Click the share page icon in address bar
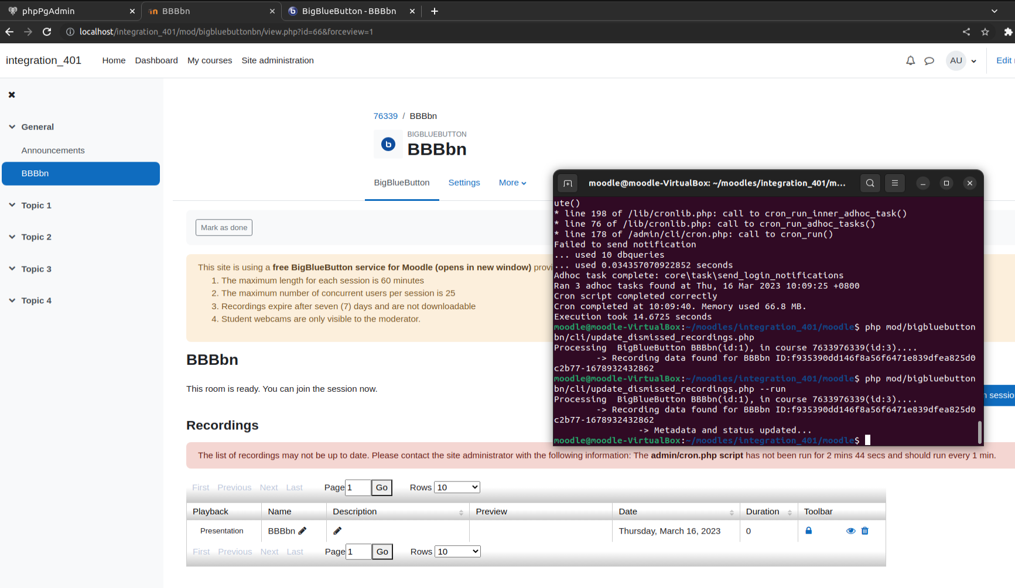 point(966,32)
